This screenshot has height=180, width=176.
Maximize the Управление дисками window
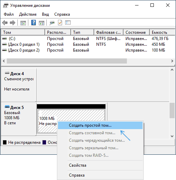click(x=152, y=5)
